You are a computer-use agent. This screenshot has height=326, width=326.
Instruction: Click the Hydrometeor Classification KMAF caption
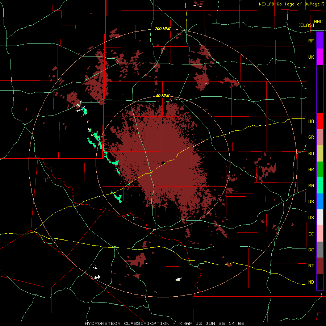point(164,323)
